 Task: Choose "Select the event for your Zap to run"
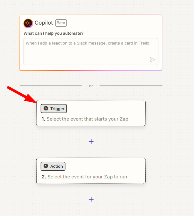point(87,177)
